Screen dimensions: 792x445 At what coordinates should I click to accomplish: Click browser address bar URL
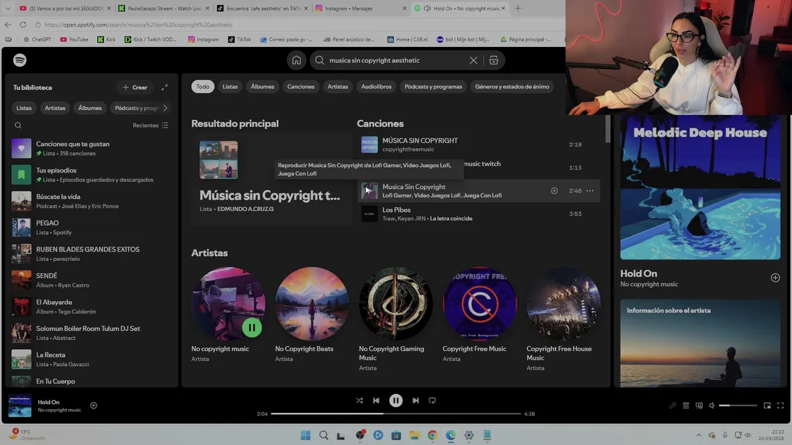[x=139, y=25]
